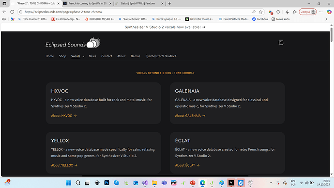Open Nowa karta bookmark

pyautogui.click(x=281, y=19)
